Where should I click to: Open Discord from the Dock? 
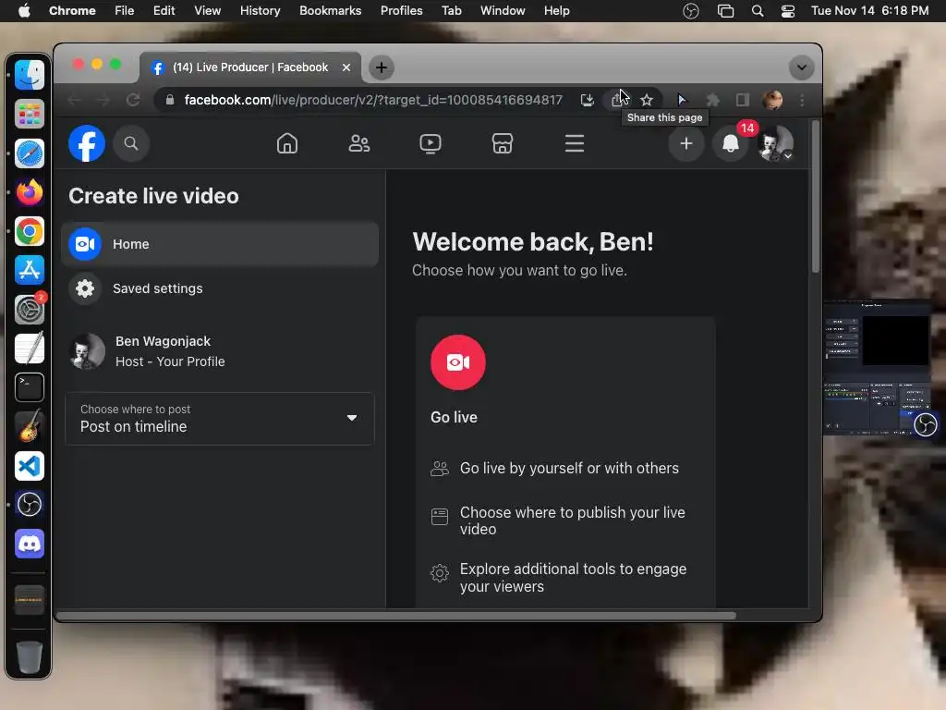[x=29, y=544]
